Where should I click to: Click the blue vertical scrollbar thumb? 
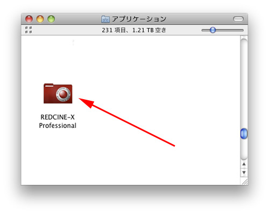(244, 134)
